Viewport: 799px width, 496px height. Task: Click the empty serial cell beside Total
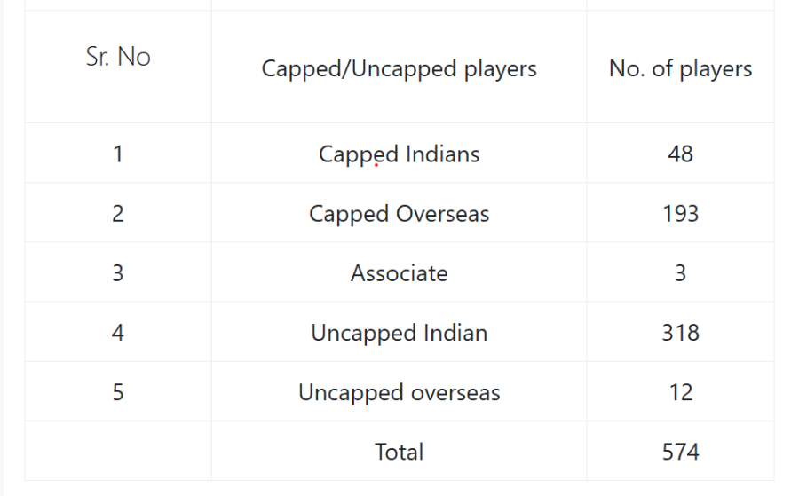[118, 451]
